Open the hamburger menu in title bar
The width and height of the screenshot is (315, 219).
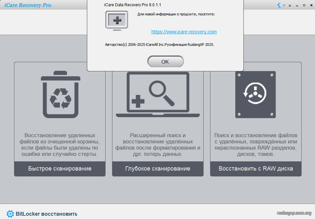pos(290,6)
